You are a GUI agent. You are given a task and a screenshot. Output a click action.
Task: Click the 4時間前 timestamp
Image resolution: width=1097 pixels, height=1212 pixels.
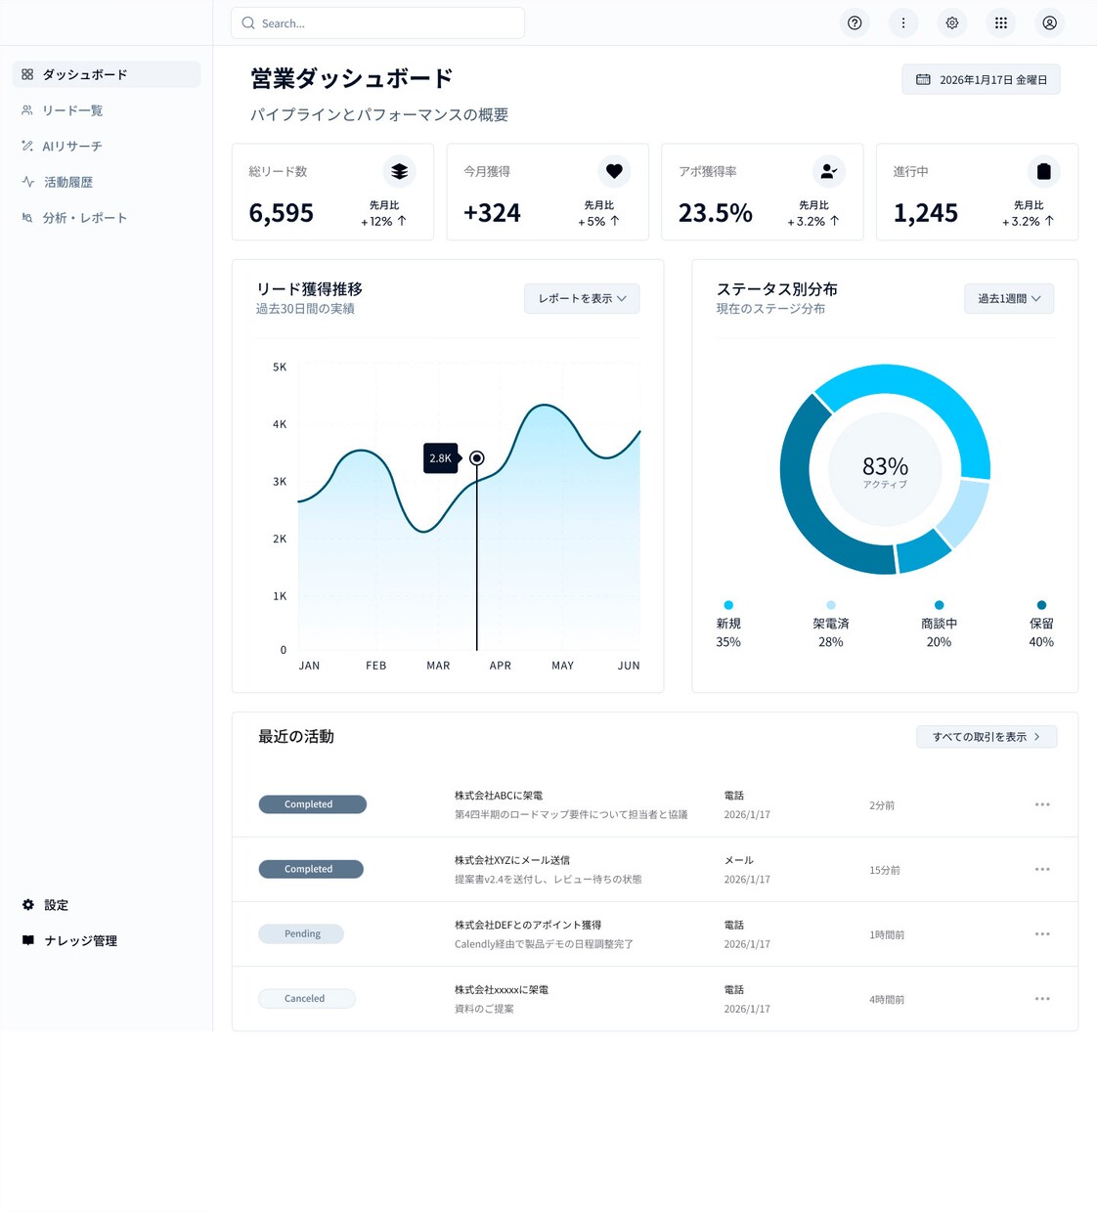(887, 999)
